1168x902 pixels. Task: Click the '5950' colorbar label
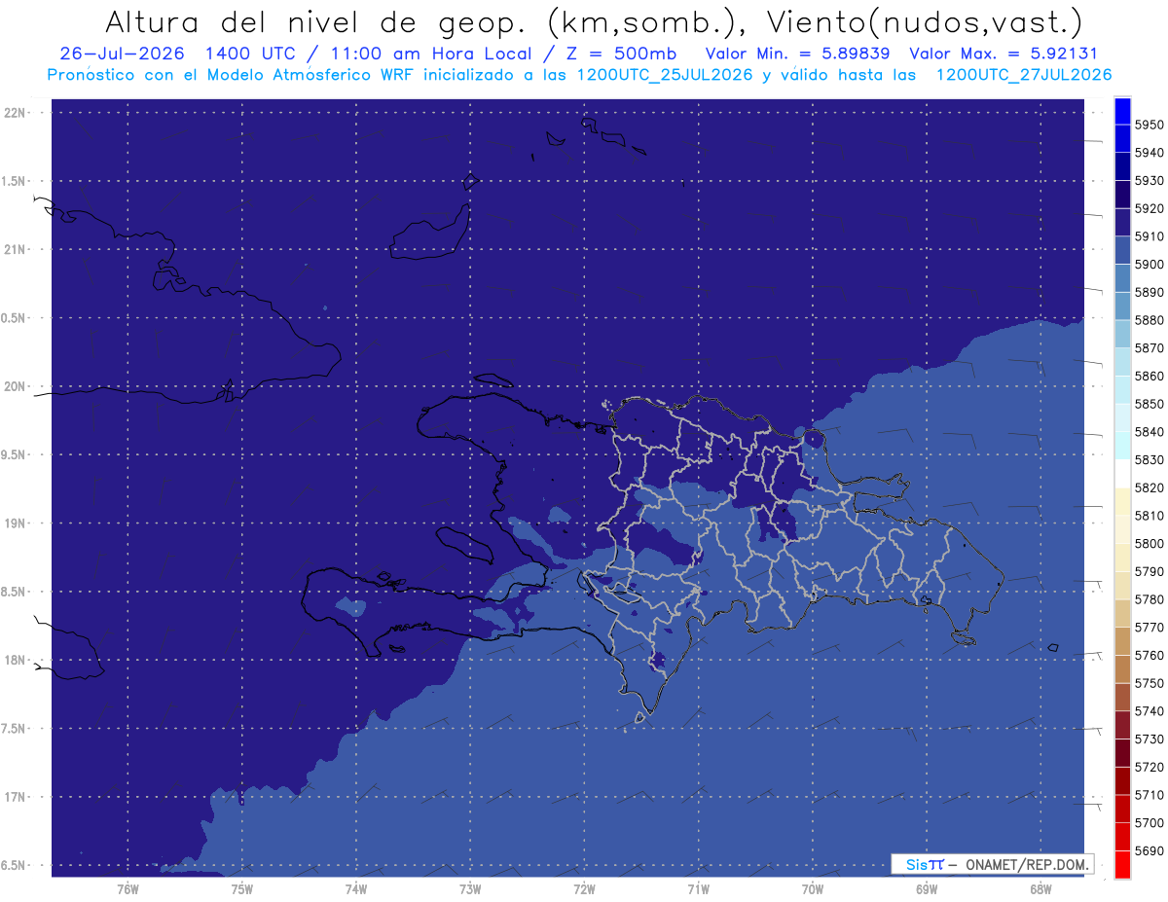coord(1150,125)
